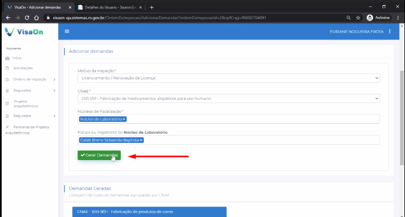This screenshot has width=405, height=217.
Task: Reload the page with refresh icon
Action: point(27,18)
